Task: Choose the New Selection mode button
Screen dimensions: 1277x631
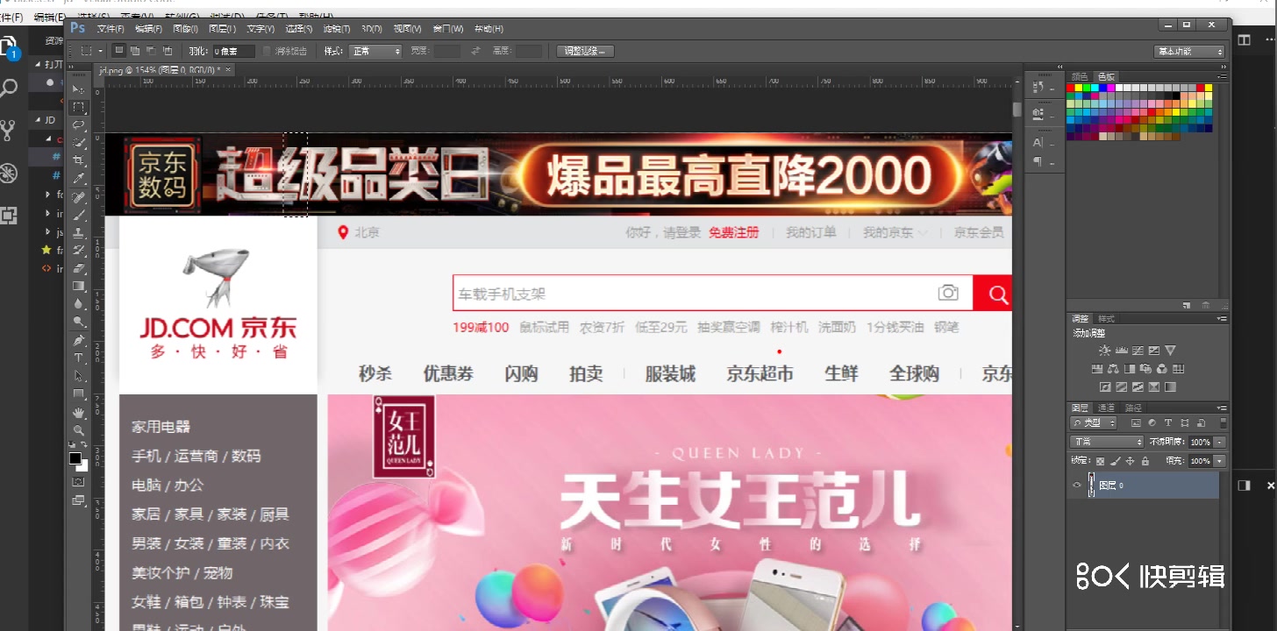Action: click(x=118, y=51)
